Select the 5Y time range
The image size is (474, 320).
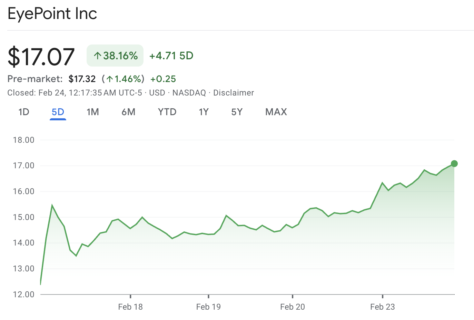point(237,112)
